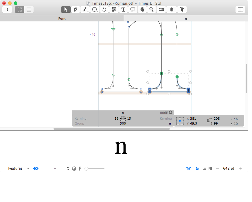Activate the Hand tool
Viewport: 252px width, 202px height.
click(x=142, y=10)
